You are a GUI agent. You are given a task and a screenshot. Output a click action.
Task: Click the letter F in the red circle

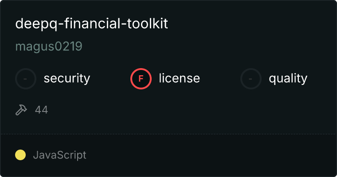141,79
